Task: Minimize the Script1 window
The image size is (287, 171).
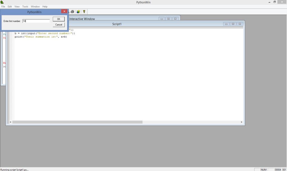Action: 226,24
